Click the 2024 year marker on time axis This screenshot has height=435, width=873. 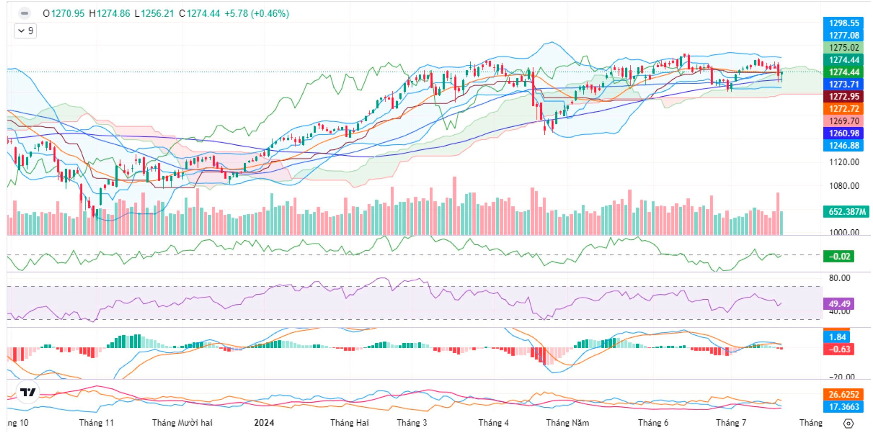tap(264, 423)
